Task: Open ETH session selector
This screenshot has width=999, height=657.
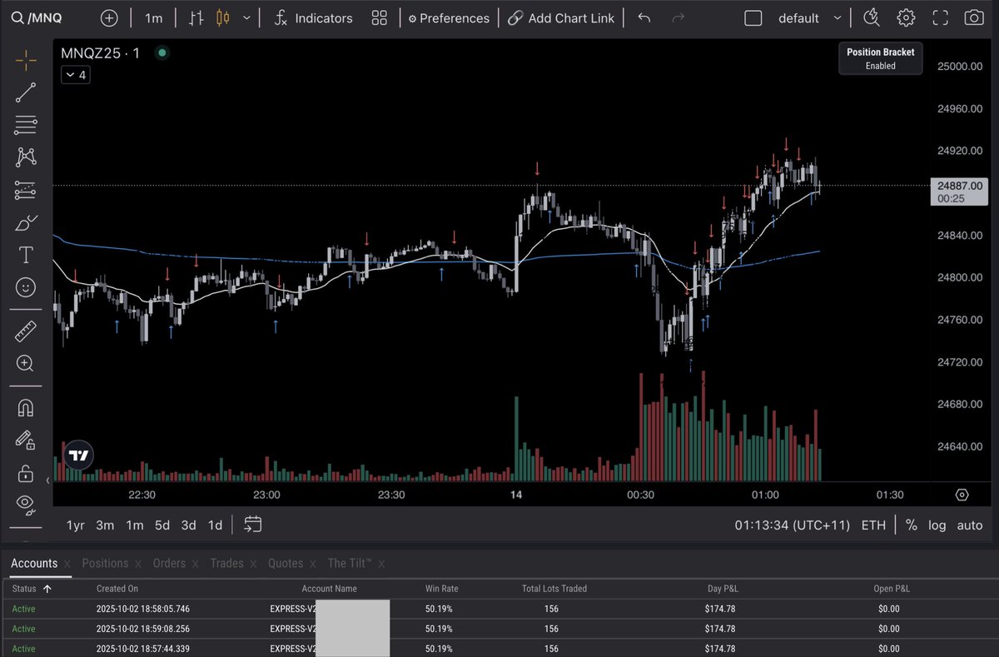Action: tap(874, 525)
